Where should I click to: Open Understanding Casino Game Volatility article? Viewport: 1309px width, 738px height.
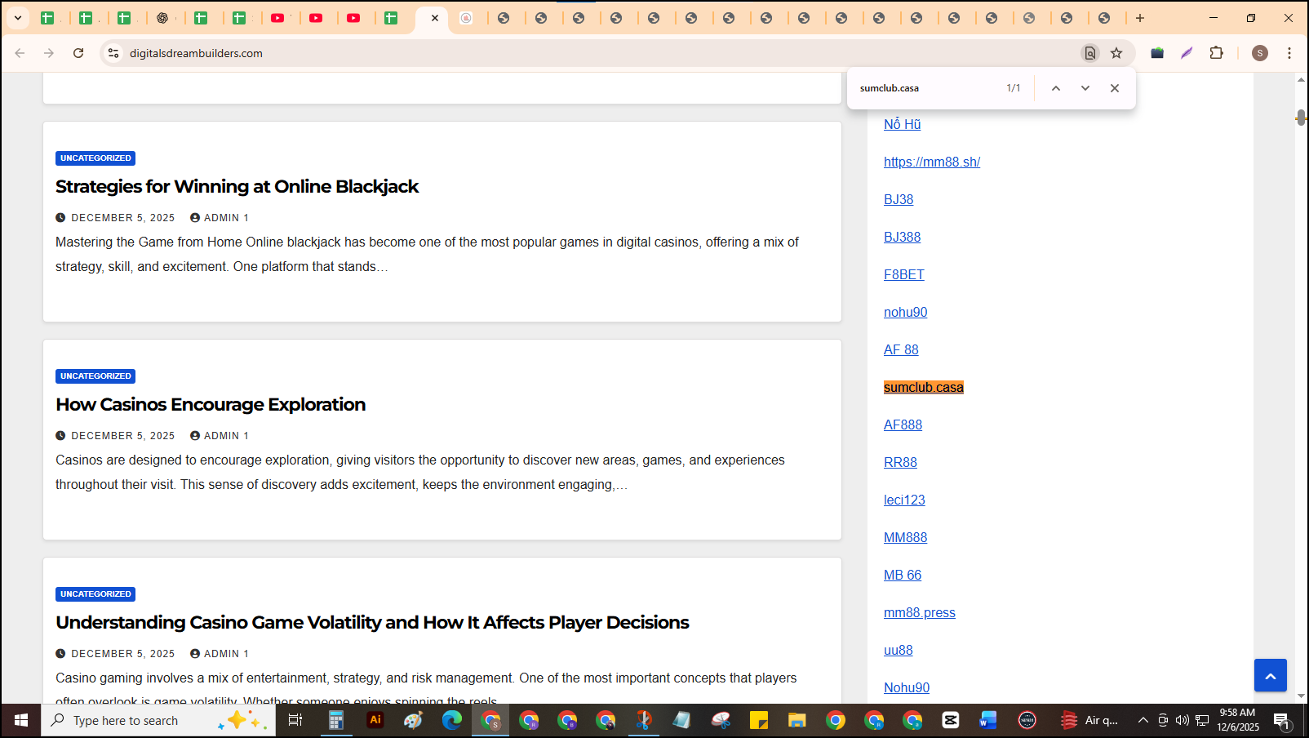(372, 623)
